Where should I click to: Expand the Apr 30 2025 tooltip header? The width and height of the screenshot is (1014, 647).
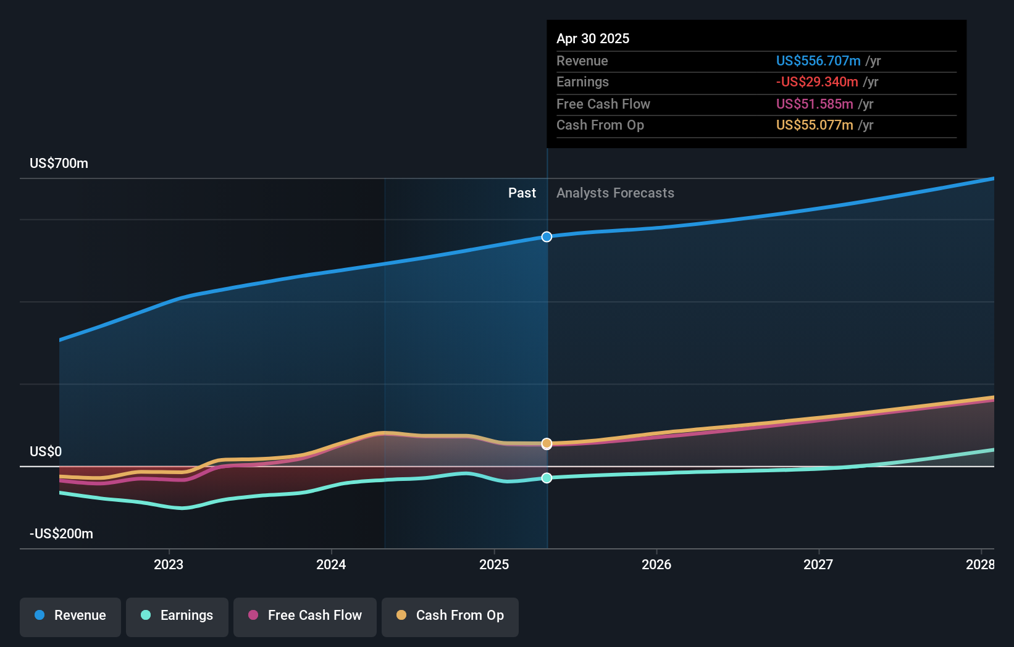point(593,38)
